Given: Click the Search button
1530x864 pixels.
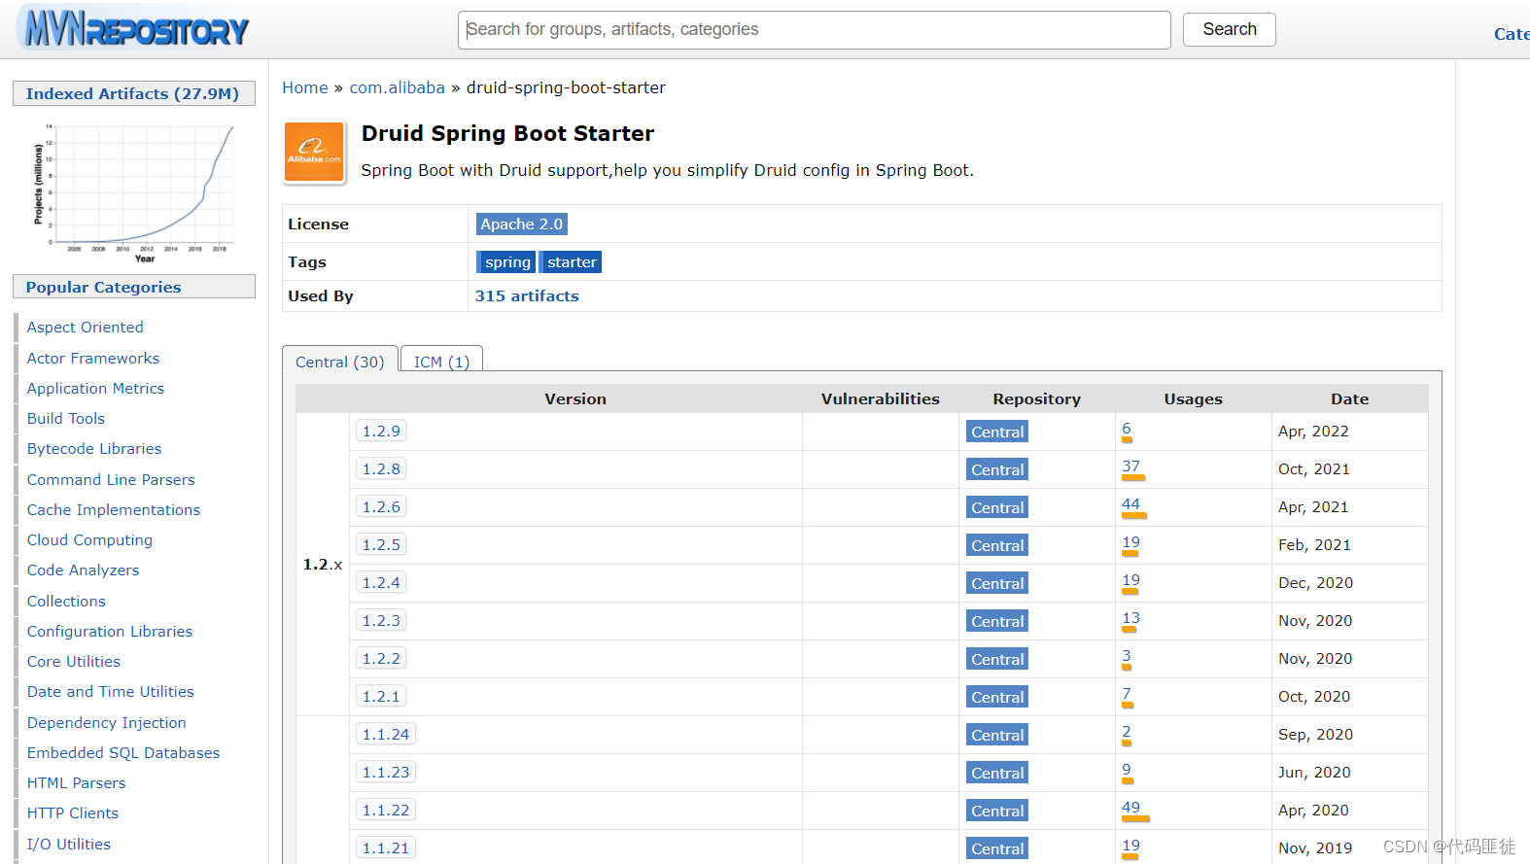Looking at the screenshot, I should point(1229,29).
